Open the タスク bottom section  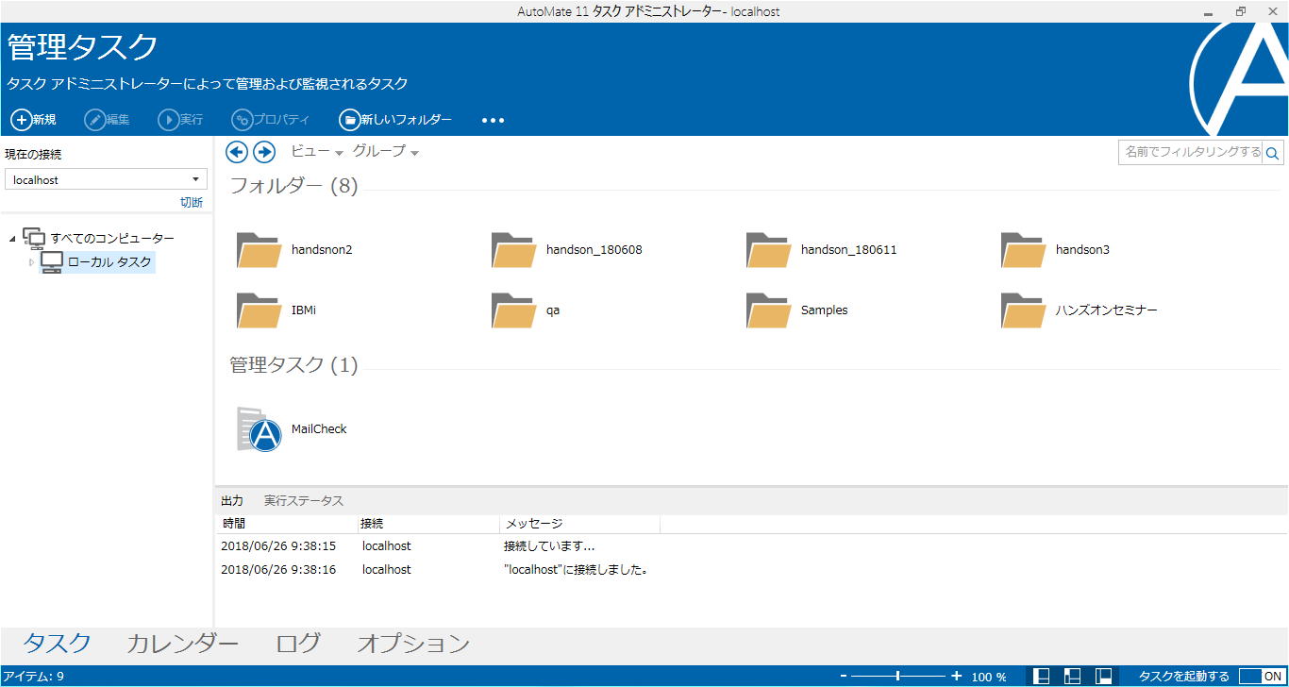58,644
